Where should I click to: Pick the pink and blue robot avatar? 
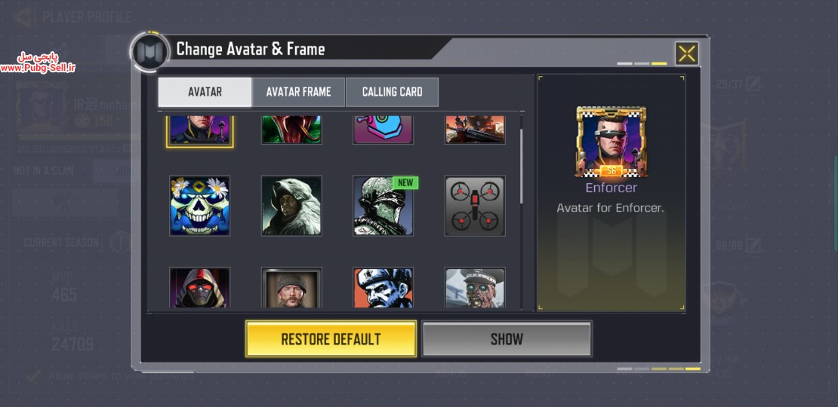click(384, 130)
